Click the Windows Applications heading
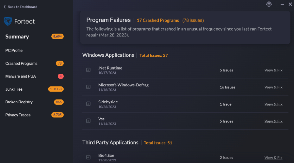 (108, 55)
